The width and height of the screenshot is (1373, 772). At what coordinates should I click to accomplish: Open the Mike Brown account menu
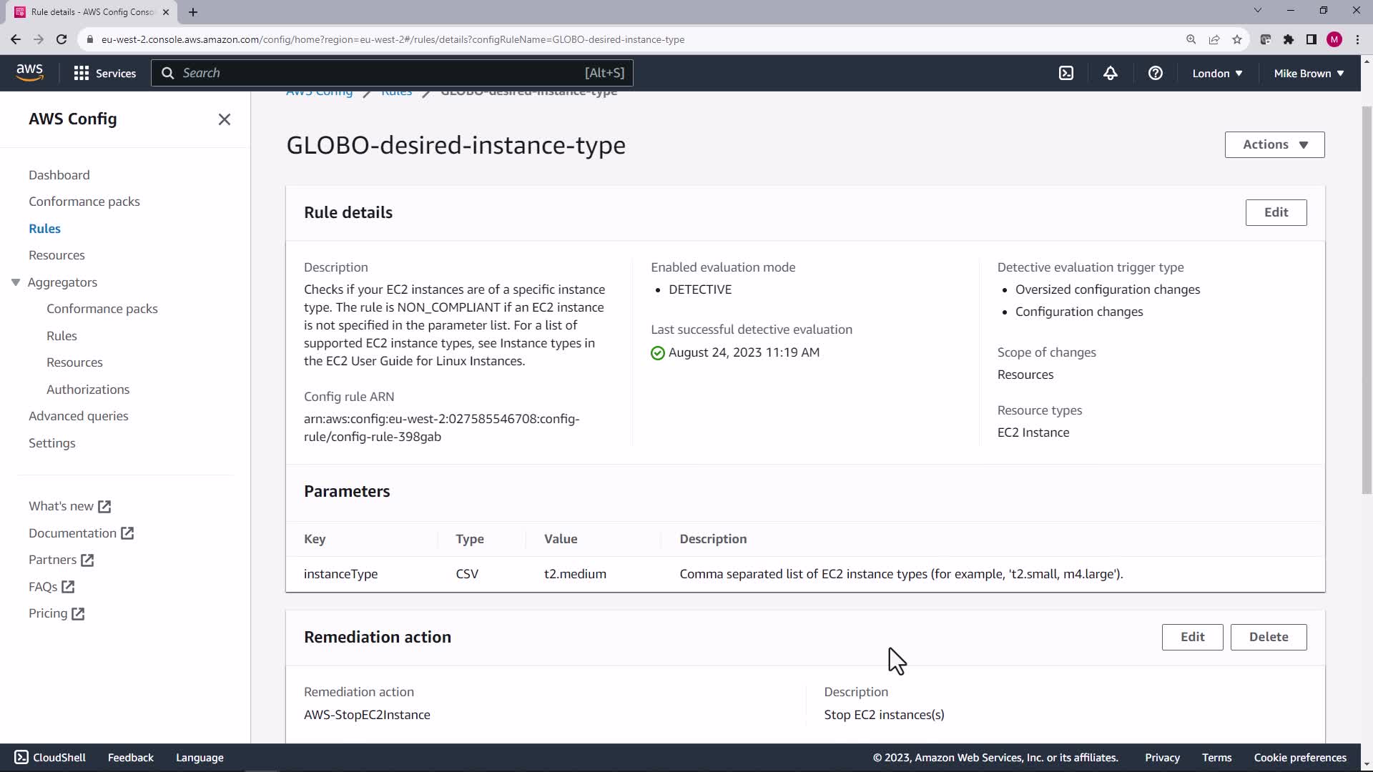pos(1308,73)
